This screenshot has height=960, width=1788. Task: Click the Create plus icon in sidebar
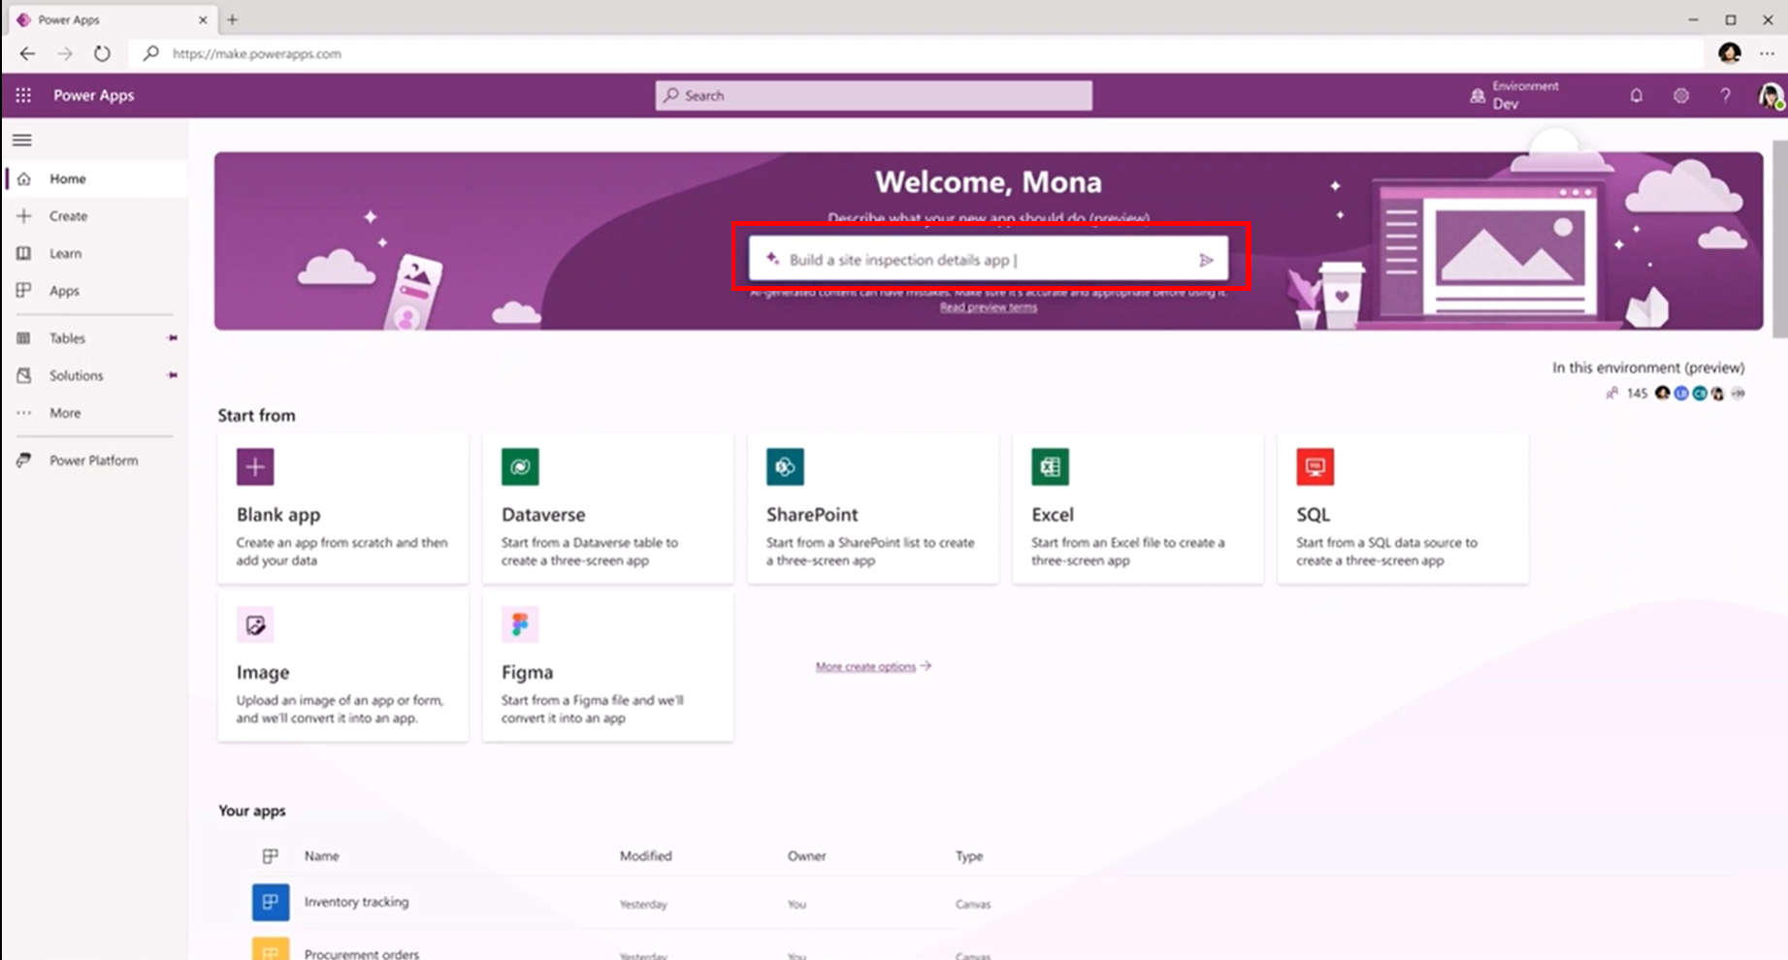point(24,216)
